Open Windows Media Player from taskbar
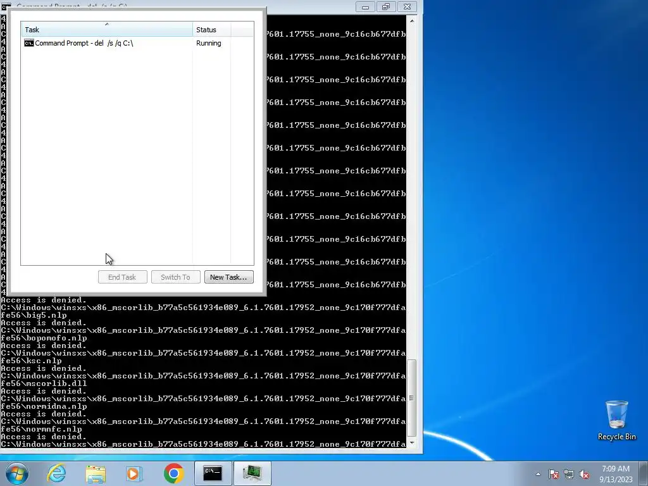Screen dimensions: 648x486 (134, 473)
